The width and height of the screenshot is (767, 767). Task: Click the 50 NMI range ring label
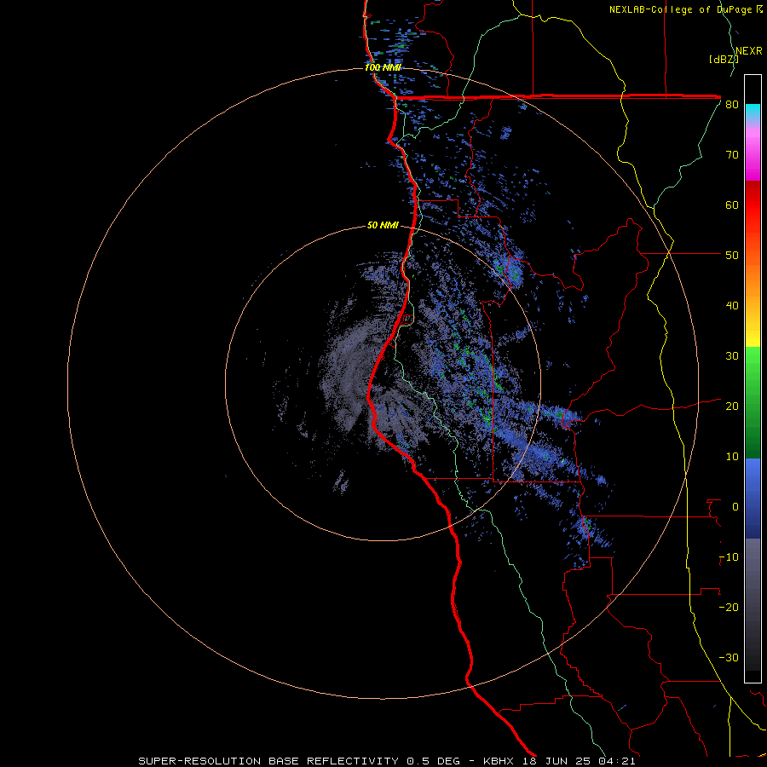pos(383,226)
